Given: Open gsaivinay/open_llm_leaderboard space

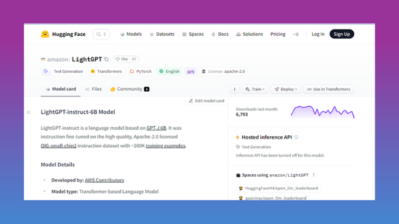Looking at the screenshot, I should point(273,198).
